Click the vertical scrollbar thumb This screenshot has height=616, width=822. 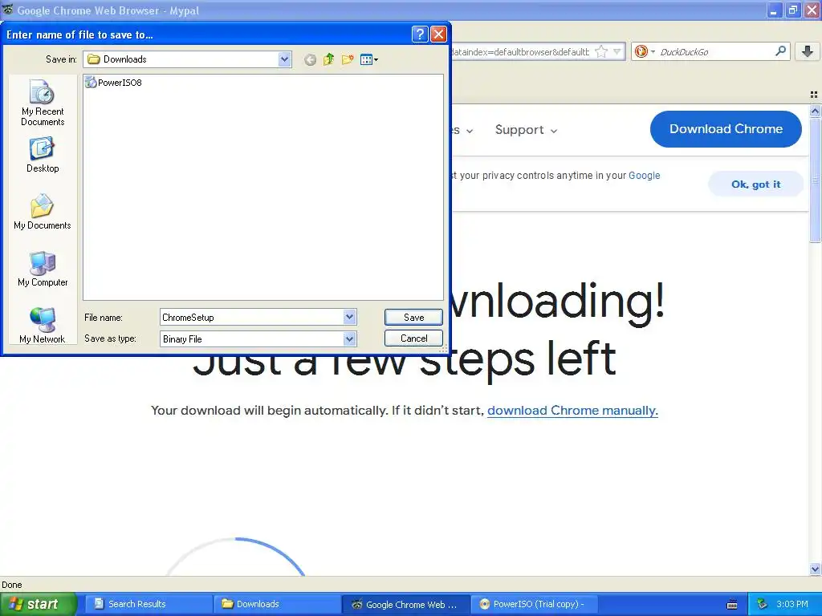click(815, 180)
